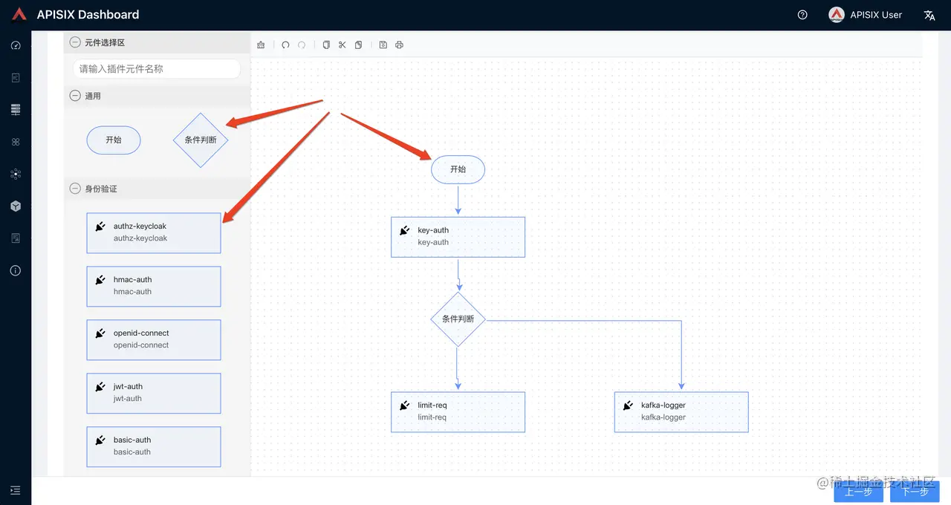Open the upstream server-stack sidebar icon

[x=16, y=110]
